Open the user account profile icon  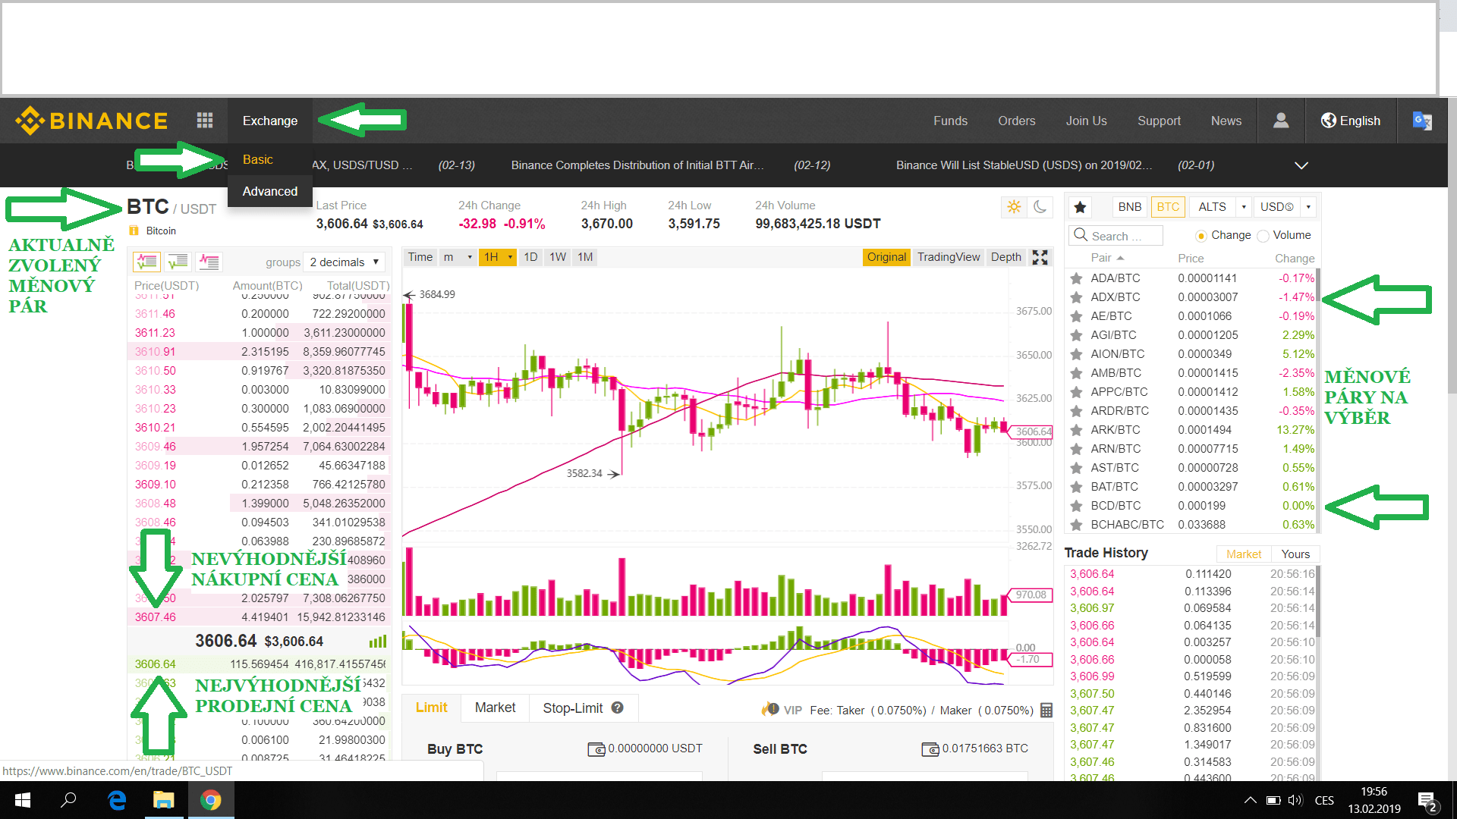click(x=1281, y=121)
